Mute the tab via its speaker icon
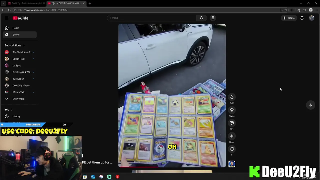The image size is (320, 180). [x=53, y=3]
